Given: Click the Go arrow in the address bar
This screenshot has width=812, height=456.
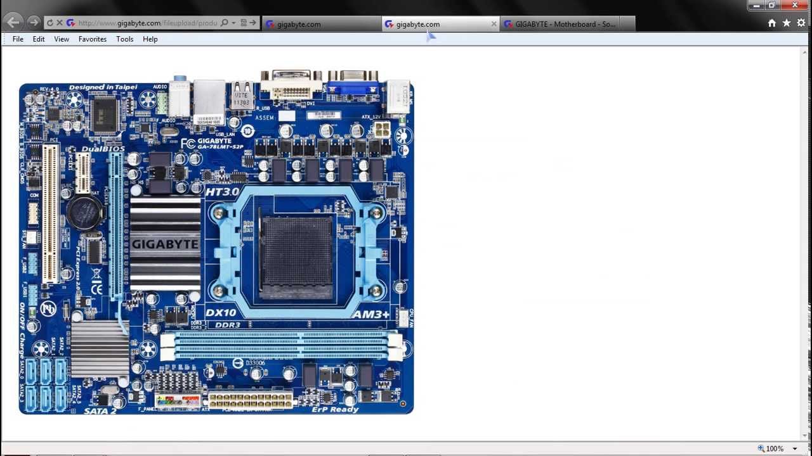Looking at the screenshot, I should [253, 23].
